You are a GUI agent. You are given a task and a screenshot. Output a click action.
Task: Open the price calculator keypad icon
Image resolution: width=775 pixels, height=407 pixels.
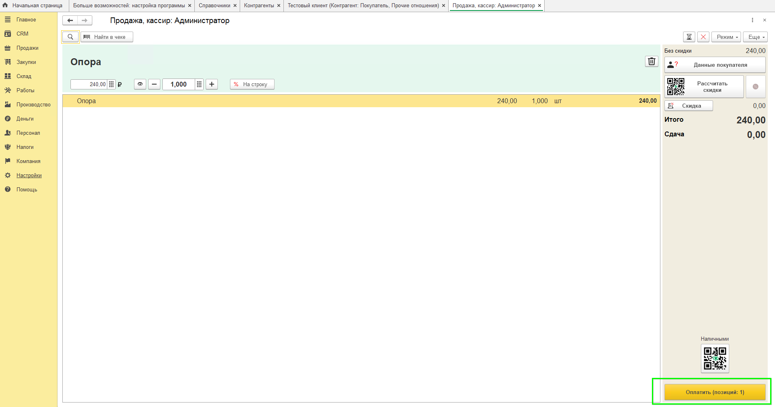click(x=111, y=84)
